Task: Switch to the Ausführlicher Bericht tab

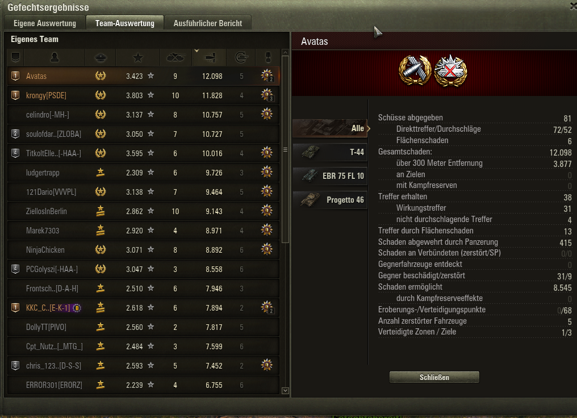Action: [x=207, y=23]
